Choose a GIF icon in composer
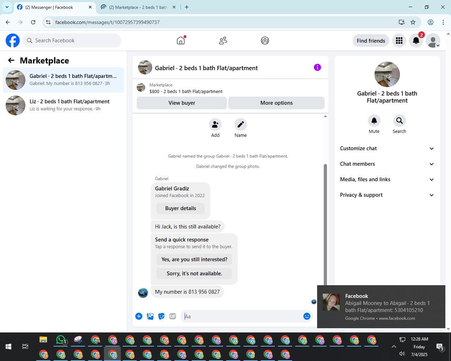Screen dimensions: 451x361 pos(173,316)
